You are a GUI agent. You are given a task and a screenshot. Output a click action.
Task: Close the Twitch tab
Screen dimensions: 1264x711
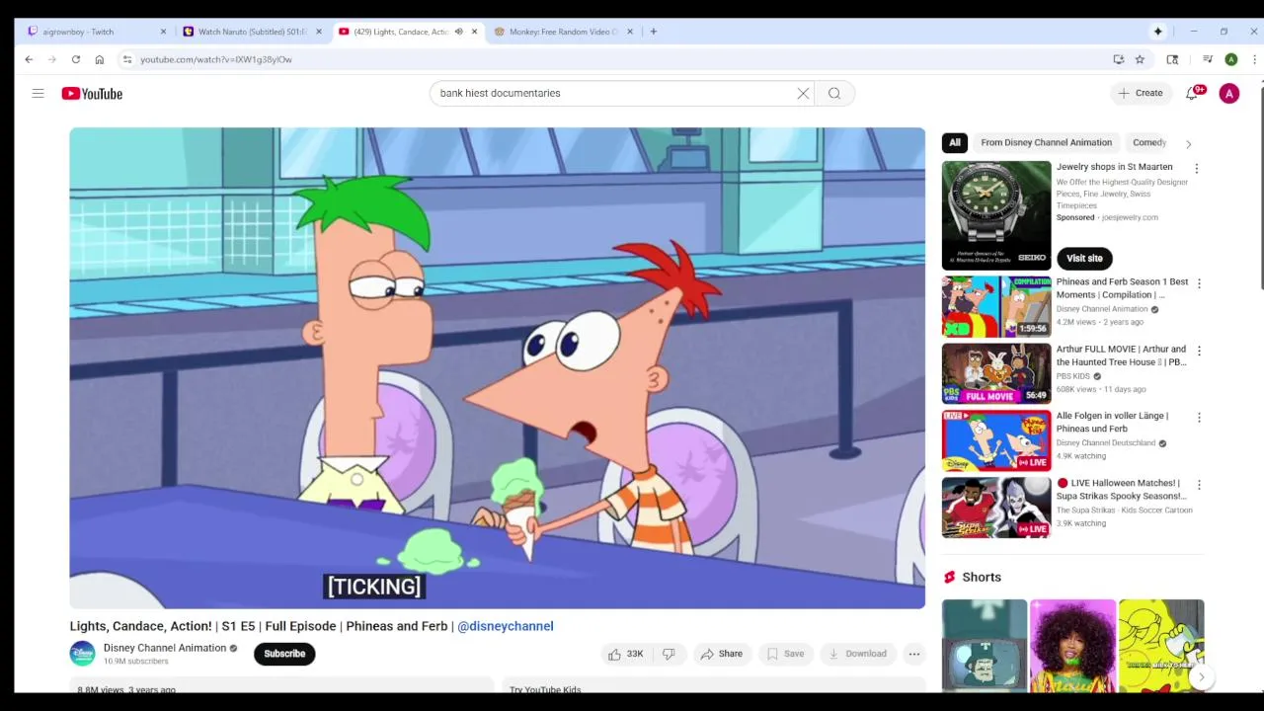(163, 32)
